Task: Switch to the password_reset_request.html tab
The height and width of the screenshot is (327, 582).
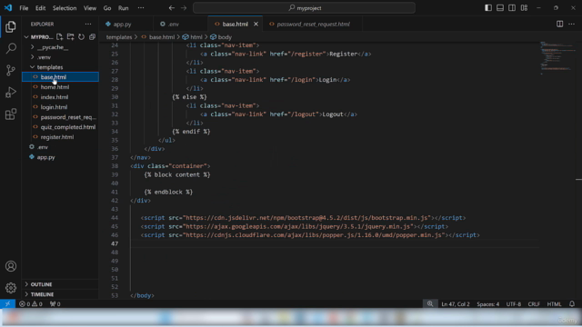Action: coord(313,25)
